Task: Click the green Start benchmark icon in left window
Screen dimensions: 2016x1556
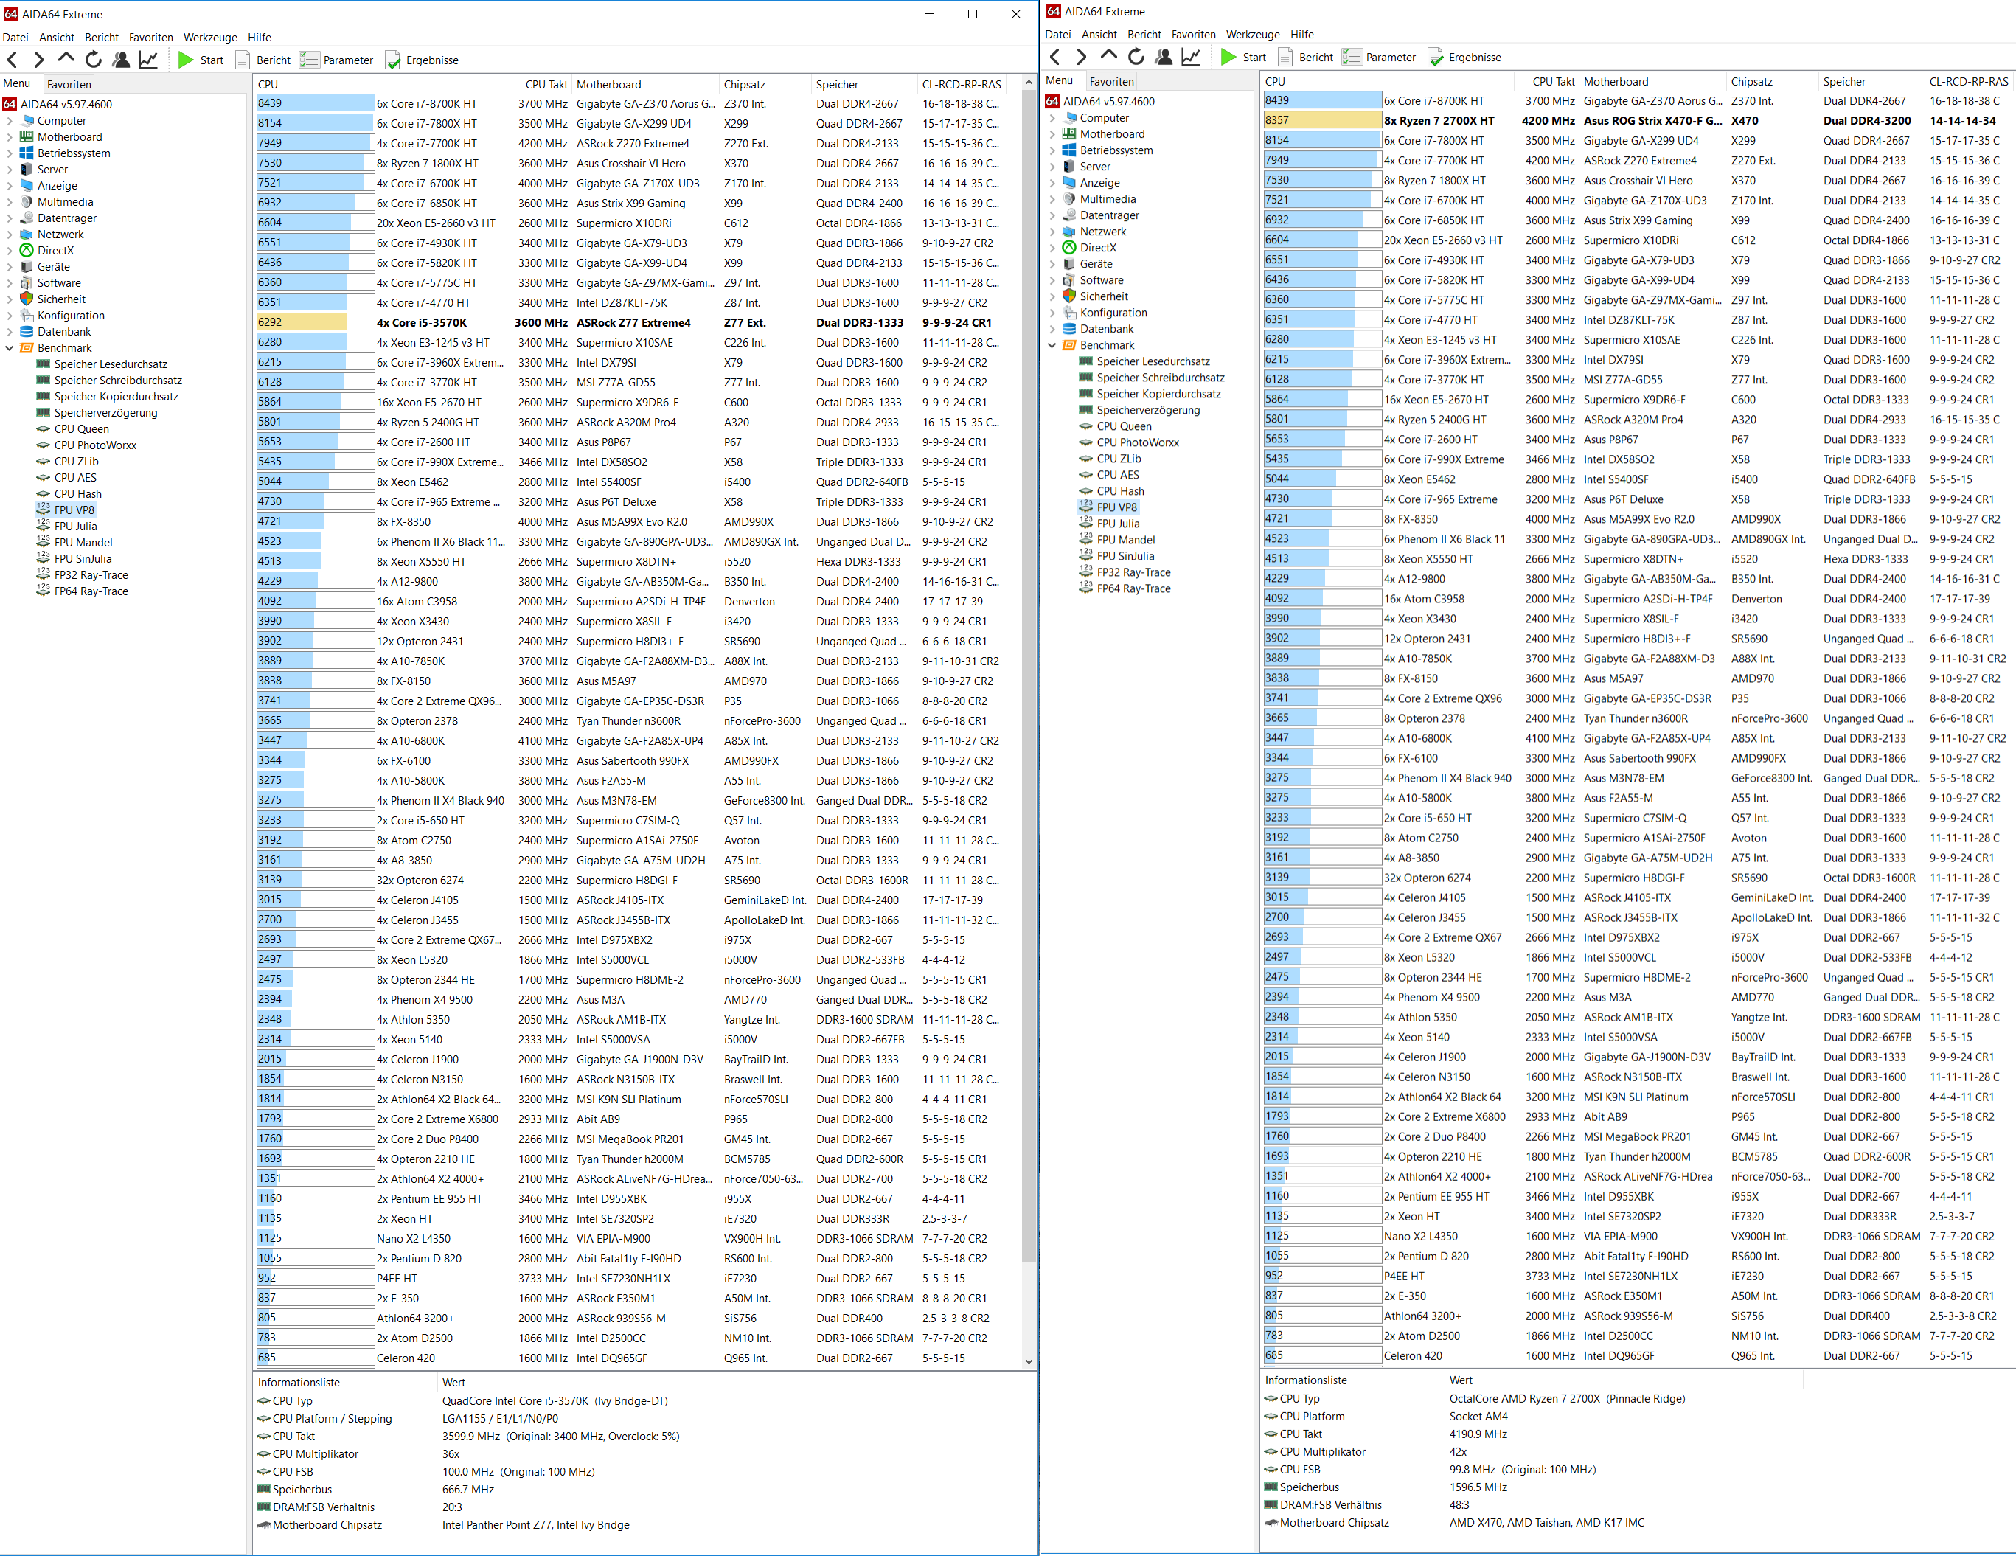Action: pos(187,60)
